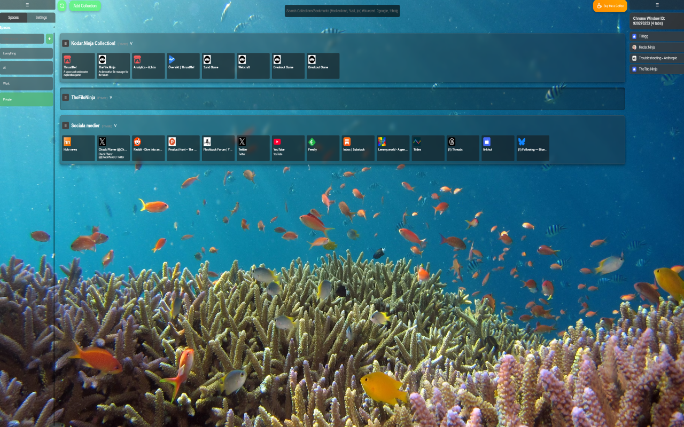Collapse the Kodar.Ninja Collection
The width and height of the screenshot is (684, 427).
131,43
